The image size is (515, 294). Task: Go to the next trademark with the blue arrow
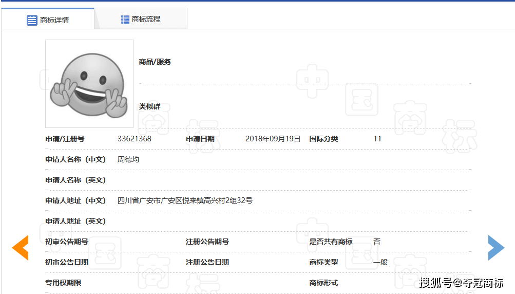[496, 248]
